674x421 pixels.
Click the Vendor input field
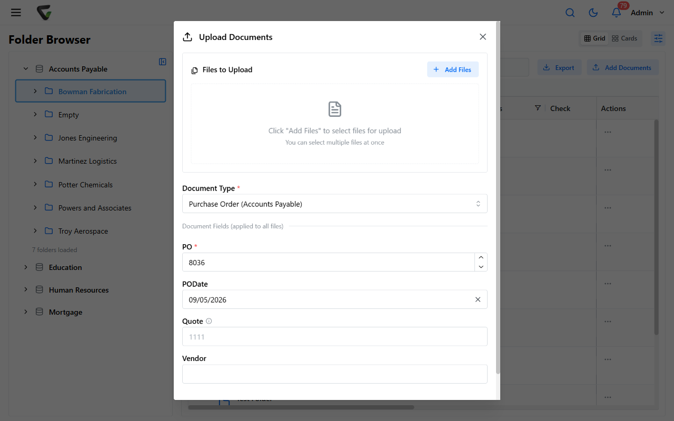tap(335, 374)
